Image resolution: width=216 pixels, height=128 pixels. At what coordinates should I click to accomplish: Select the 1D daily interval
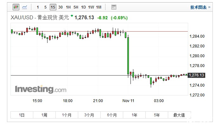(x=83, y=7)
